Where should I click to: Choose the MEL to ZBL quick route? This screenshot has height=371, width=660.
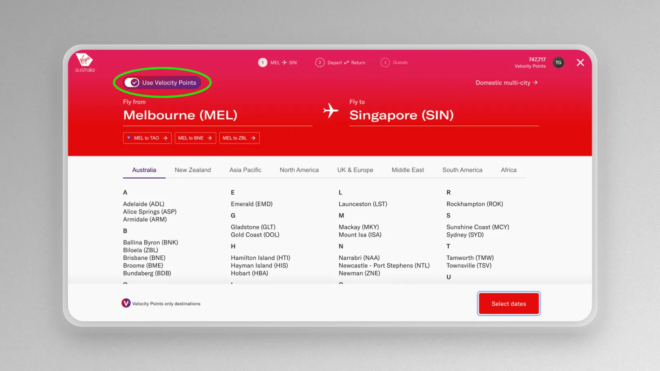(239, 138)
